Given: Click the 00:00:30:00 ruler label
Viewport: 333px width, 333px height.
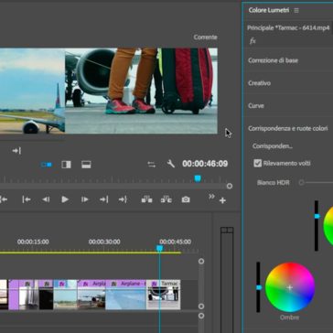Looking at the screenshot, I should point(104,242).
